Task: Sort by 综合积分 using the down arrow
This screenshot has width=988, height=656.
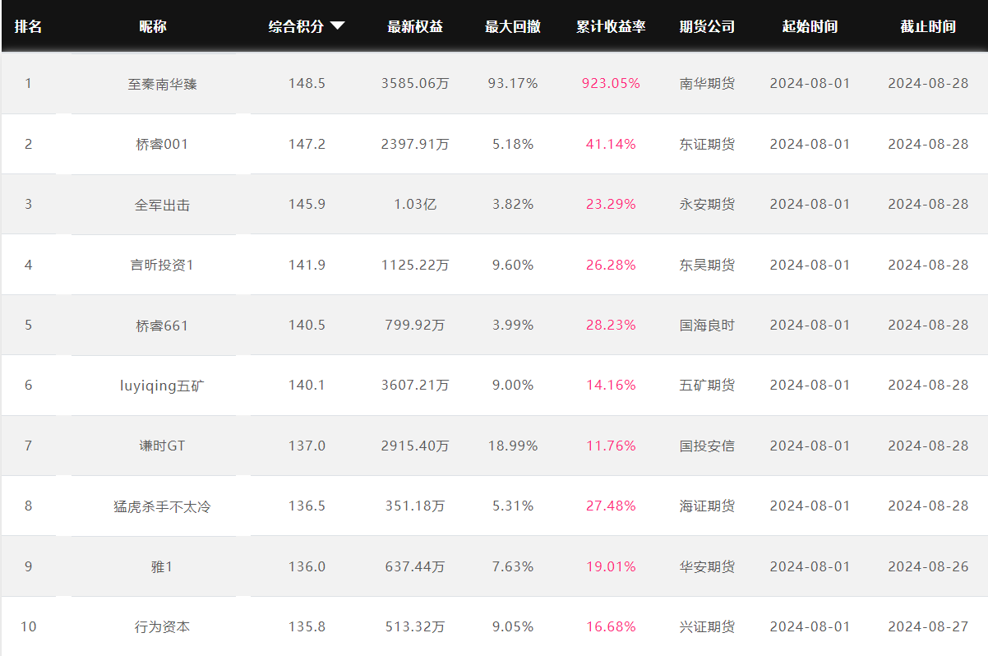Action: [x=337, y=26]
